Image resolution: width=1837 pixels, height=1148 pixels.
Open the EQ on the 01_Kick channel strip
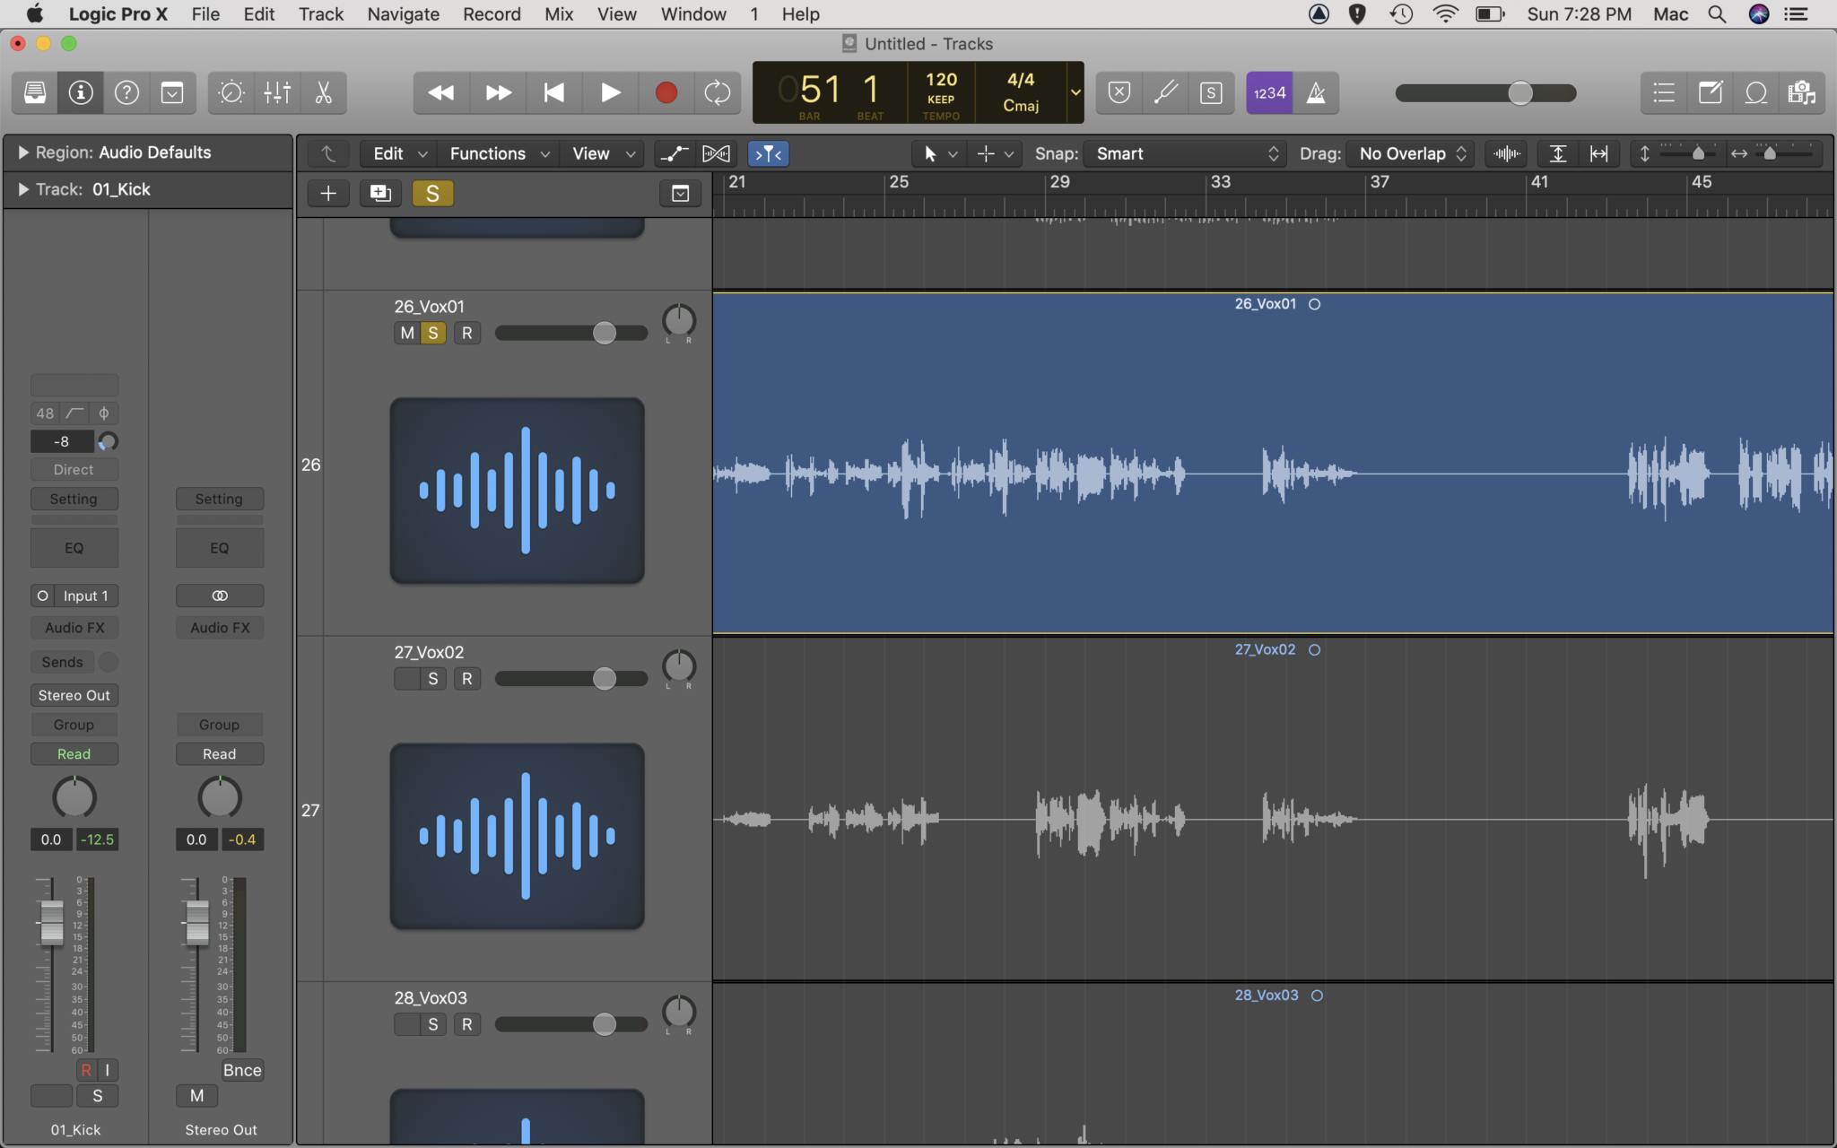tap(74, 547)
